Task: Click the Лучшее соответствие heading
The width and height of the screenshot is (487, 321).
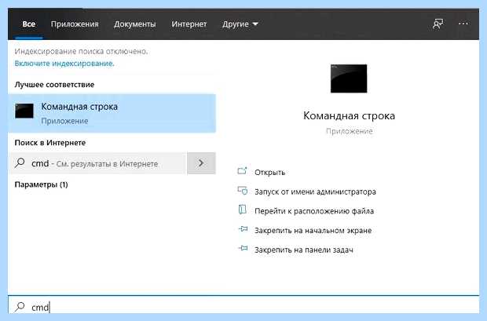Action: (x=54, y=85)
